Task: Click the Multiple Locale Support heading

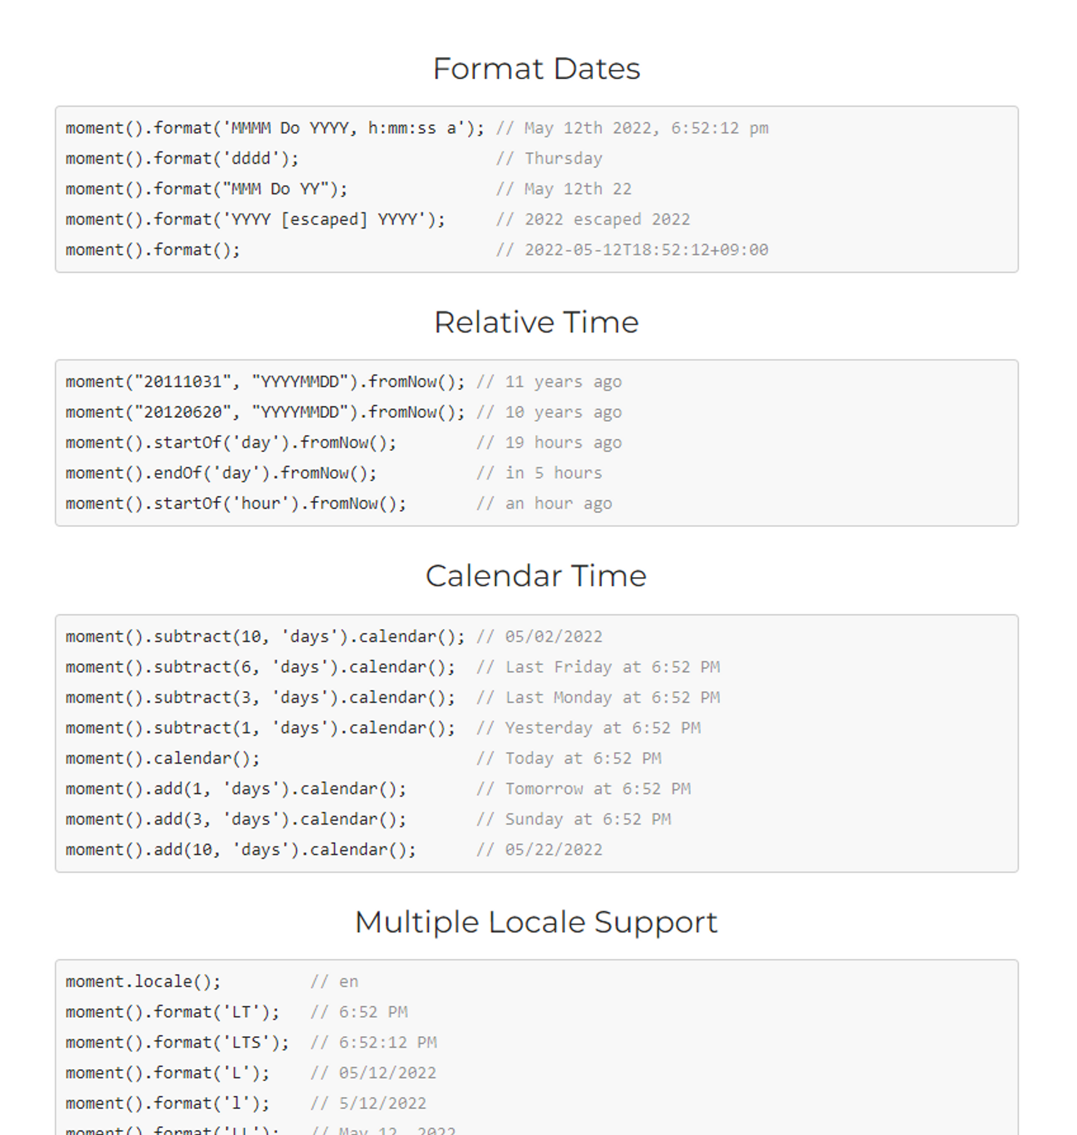Action: pyautogui.click(x=537, y=922)
